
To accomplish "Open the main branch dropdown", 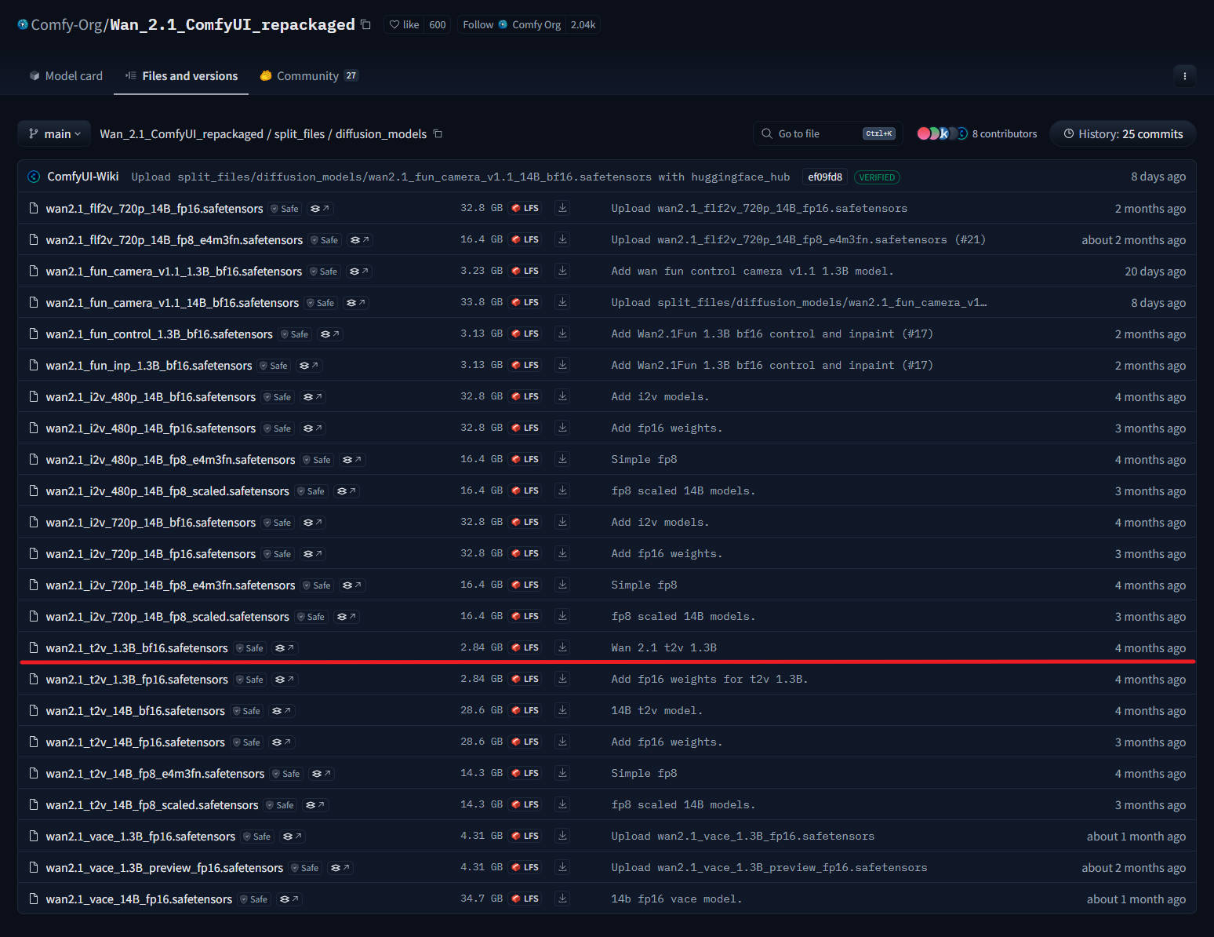I will click(x=54, y=134).
